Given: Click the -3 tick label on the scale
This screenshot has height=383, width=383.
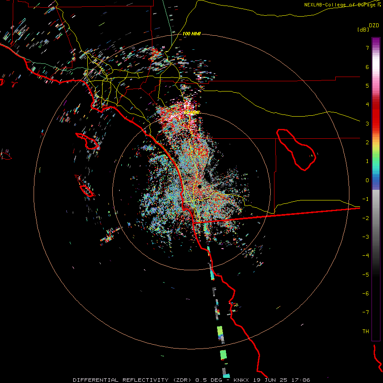Looking at the screenshot, I should (x=366, y=237).
